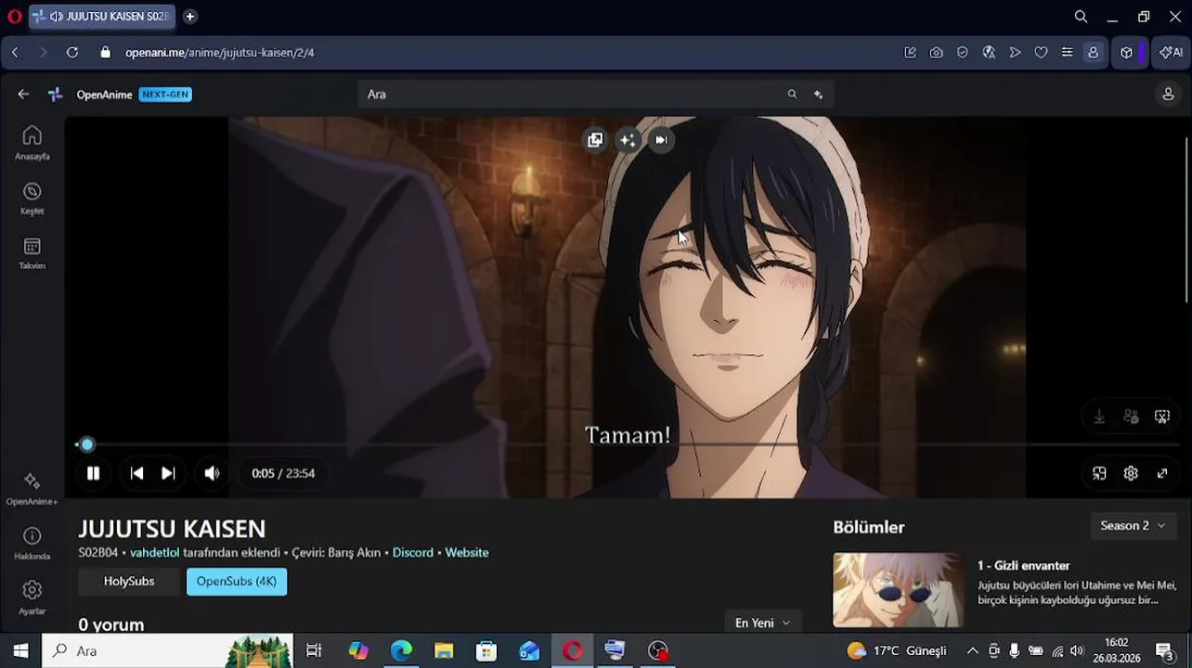Toggle fullscreen video mode
Viewport: 1192px width, 668px height.
[1162, 473]
